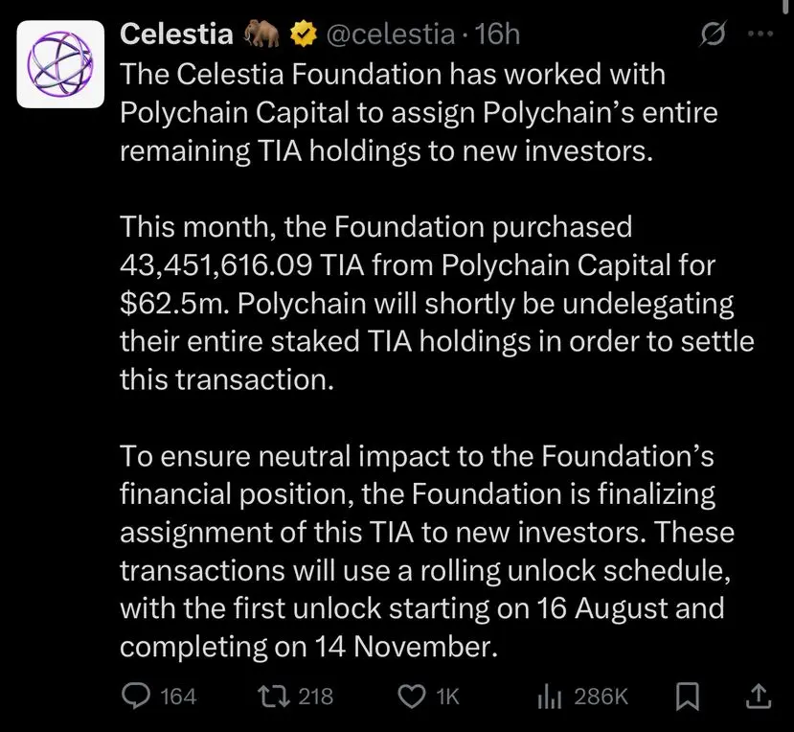Image resolution: width=794 pixels, height=732 pixels.
Task: Open the 16h timestamp link
Action: point(497,34)
